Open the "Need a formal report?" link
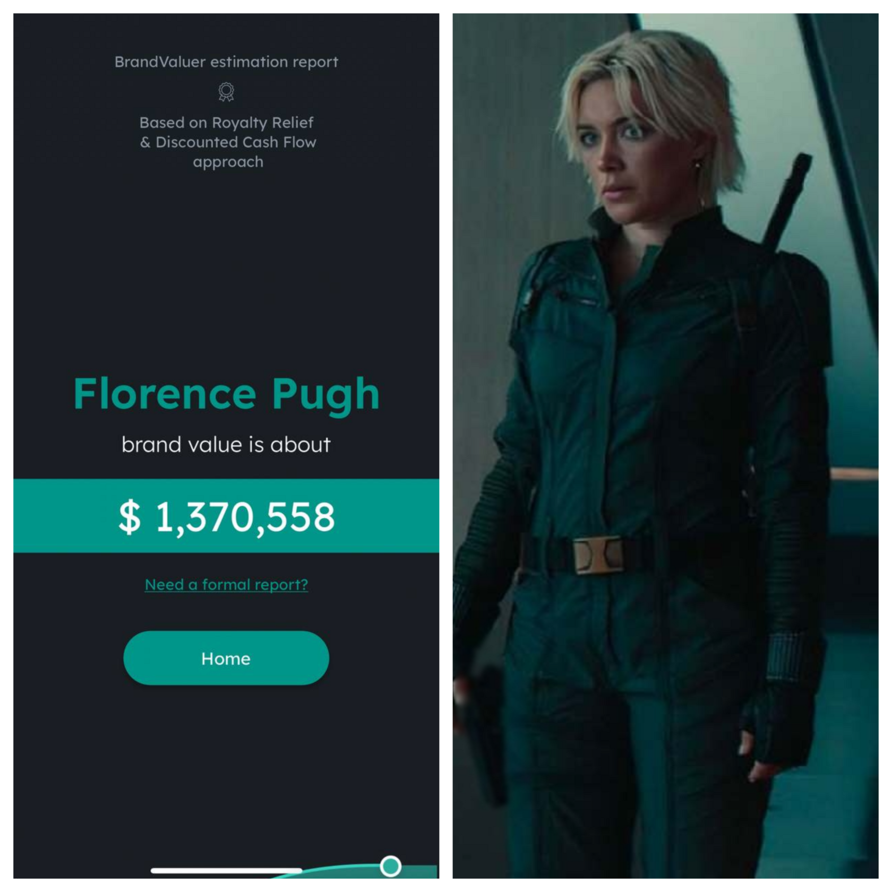This screenshot has height=892, width=892. point(226,585)
